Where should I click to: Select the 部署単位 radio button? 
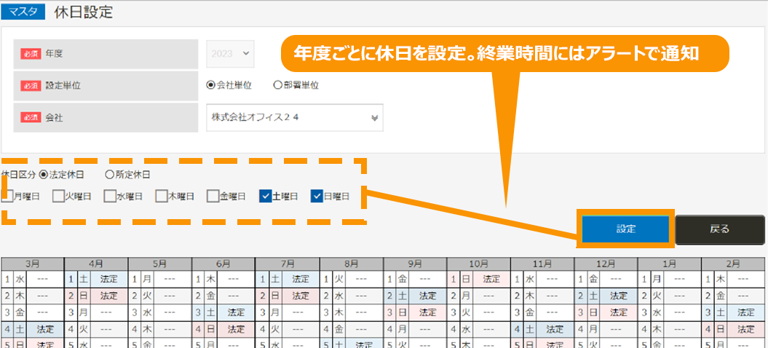(277, 85)
